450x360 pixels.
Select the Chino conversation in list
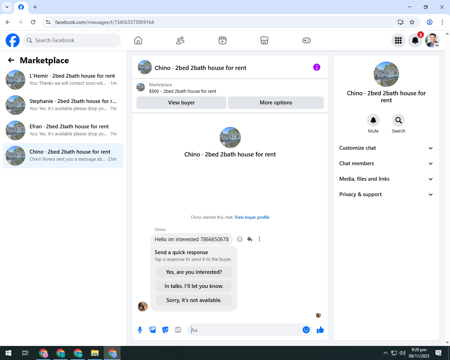63,156
